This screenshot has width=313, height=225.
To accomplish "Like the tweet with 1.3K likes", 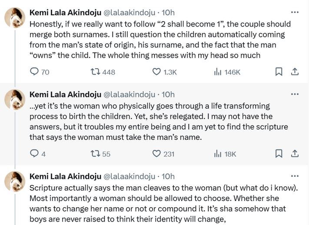I will (x=157, y=72).
